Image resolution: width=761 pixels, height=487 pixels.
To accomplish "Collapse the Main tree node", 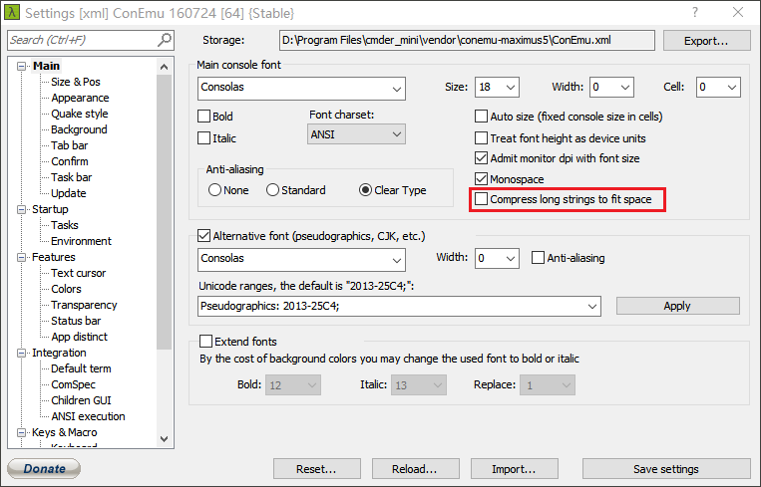I will [x=21, y=66].
